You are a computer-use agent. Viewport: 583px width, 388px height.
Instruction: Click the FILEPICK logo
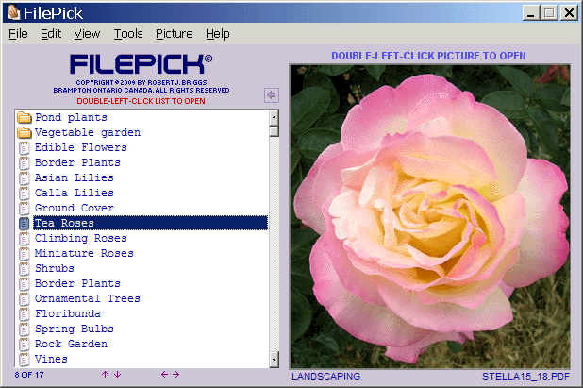141,64
